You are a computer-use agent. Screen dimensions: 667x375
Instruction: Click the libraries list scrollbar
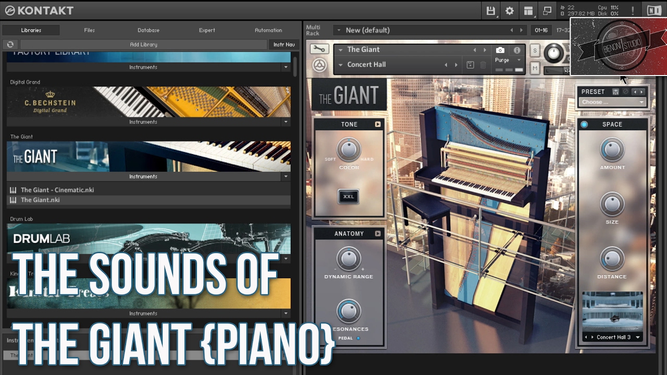pos(295,67)
